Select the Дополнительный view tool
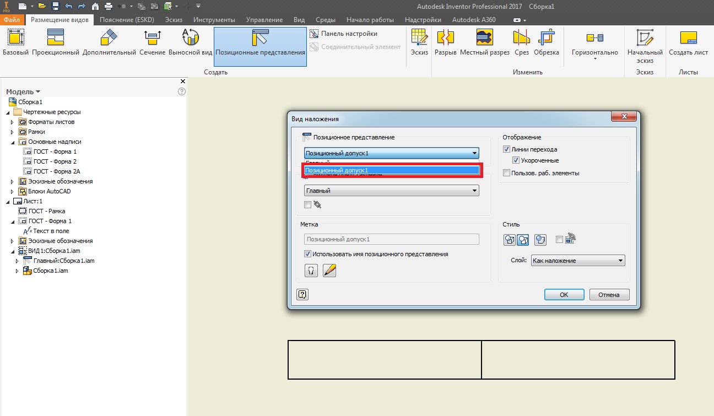Image resolution: width=714 pixels, height=416 pixels. click(109, 43)
